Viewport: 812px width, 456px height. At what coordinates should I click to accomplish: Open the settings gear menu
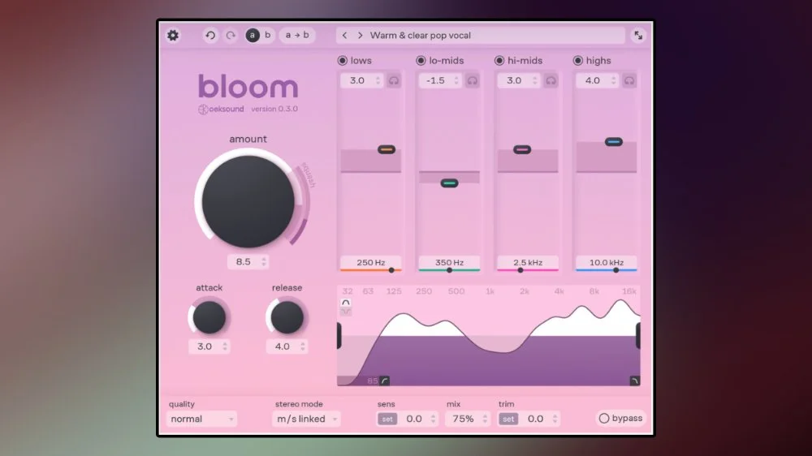pos(173,35)
